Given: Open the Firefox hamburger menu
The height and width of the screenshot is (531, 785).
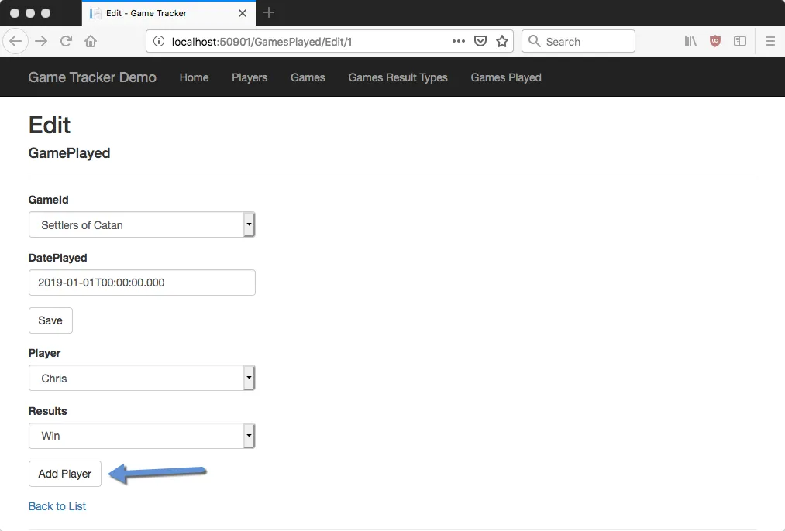Looking at the screenshot, I should pyautogui.click(x=770, y=41).
